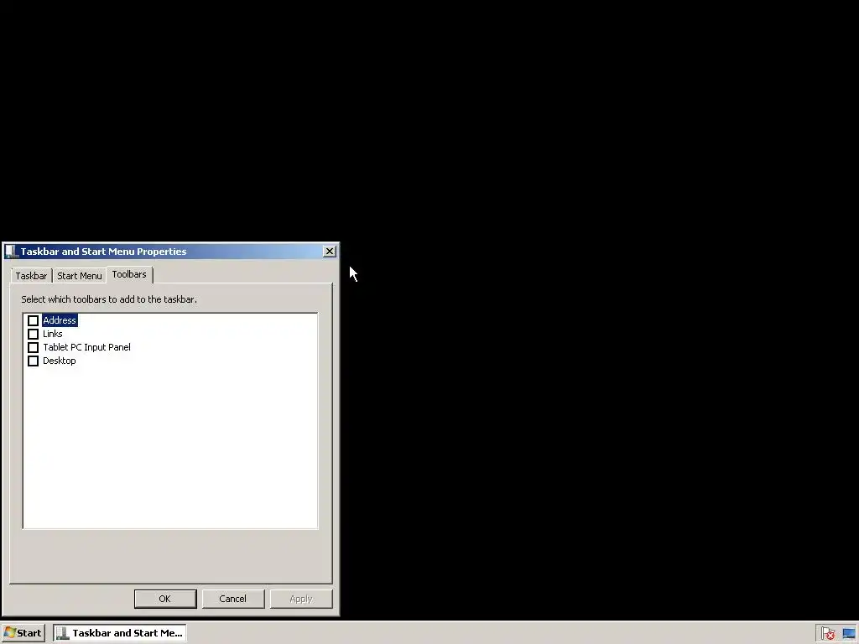Viewport: 859px width, 644px height.
Task: Check the Tablet PC Input Panel box
Action: coord(33,347)
